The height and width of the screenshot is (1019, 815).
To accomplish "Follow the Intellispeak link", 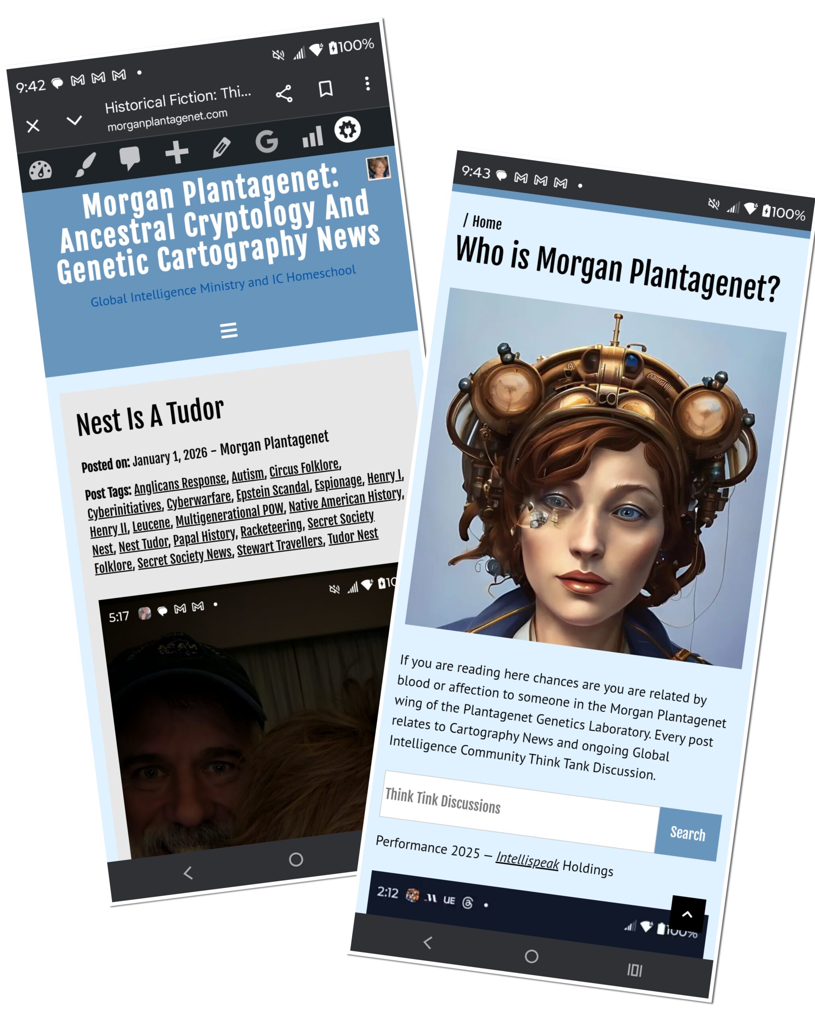I will click(x=527, y=860).
